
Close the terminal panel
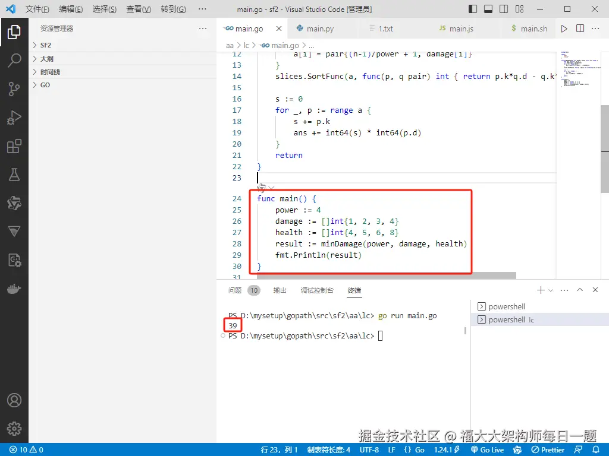pos(595,290)
